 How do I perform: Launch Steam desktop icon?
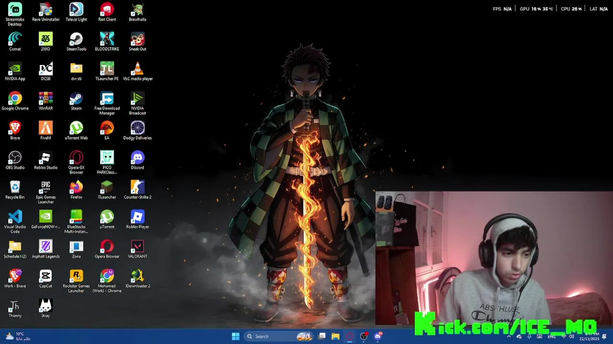click(x=76, y=101)
